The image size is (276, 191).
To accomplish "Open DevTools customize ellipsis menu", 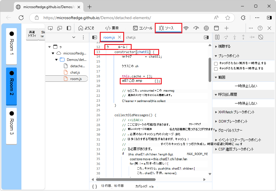I will [x=251, y=28].
